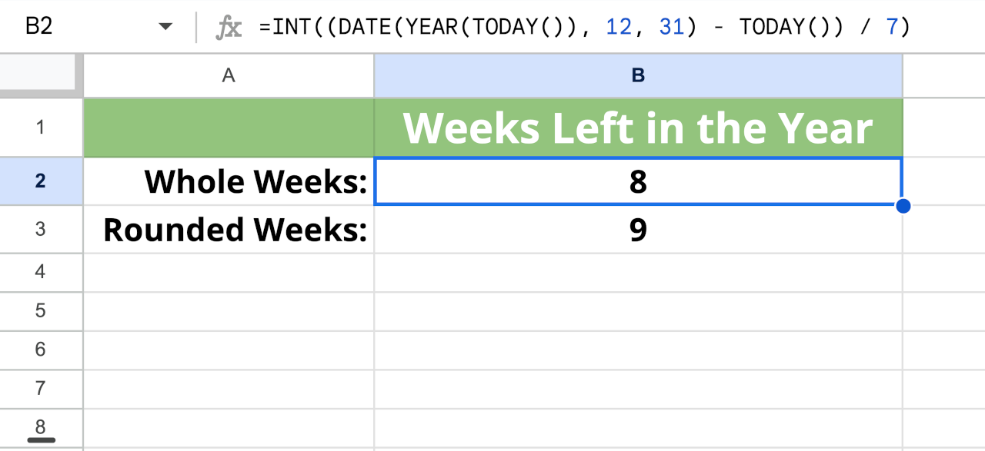Select the column A header
The height and width of the screenshot is (451, 985).
[227, 75]
